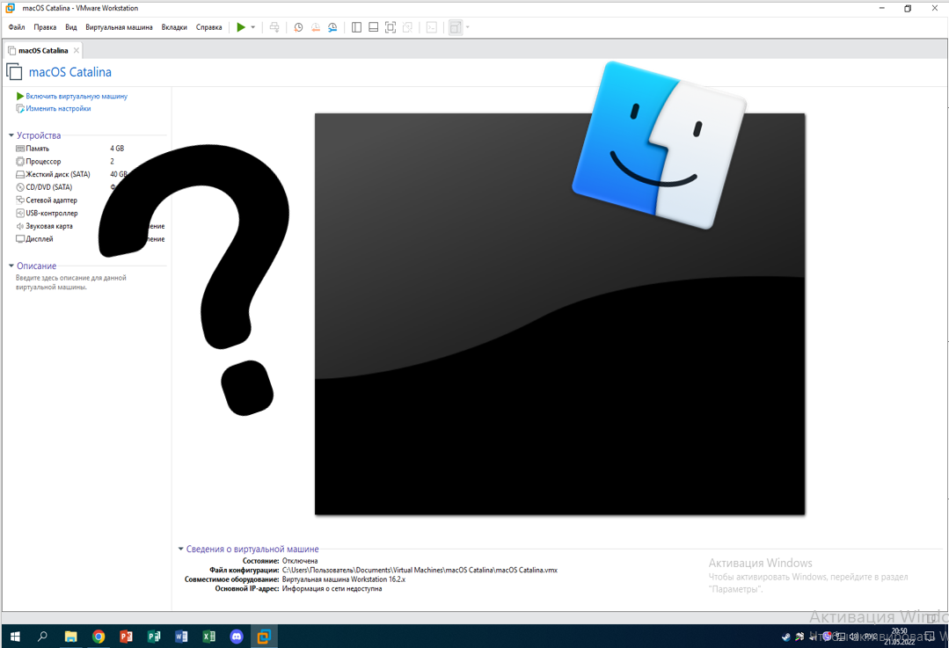
Task: Open Windows search from the taskbar
Action: point(42,637)
